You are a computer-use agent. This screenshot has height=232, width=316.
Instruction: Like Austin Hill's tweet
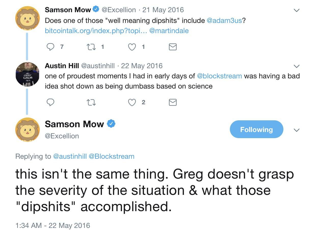(x=132, y=102)
